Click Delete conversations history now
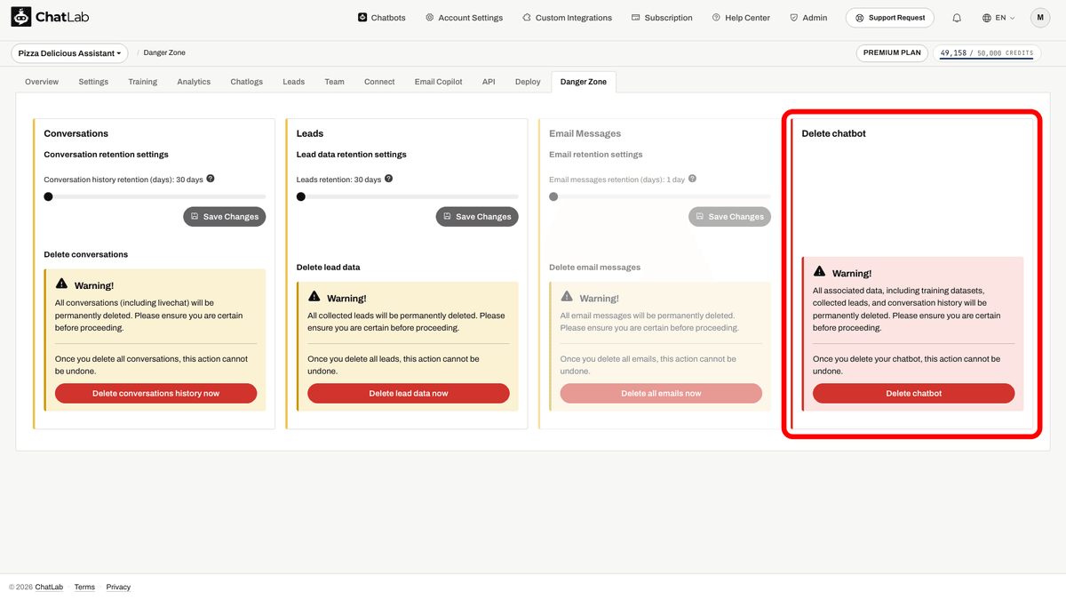1066x600 pixels. coord(156,393)
